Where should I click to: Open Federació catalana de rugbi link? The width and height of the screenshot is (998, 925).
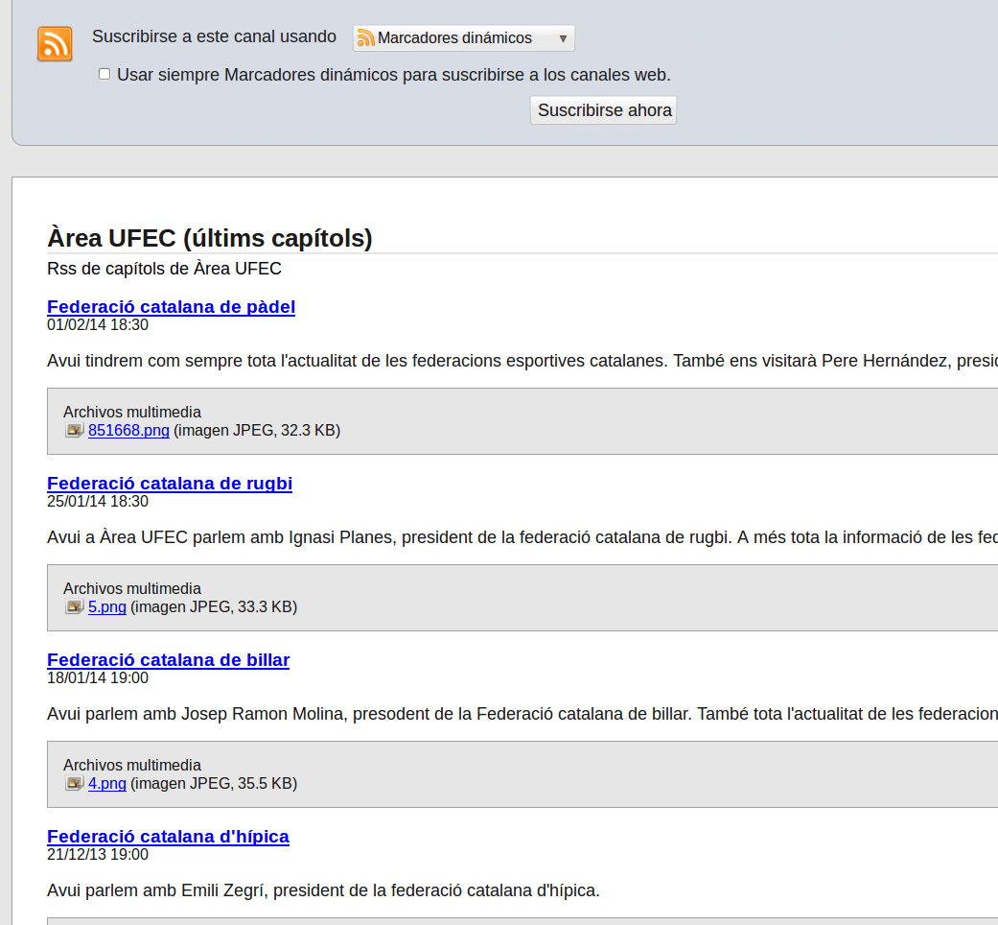(170, 484)
